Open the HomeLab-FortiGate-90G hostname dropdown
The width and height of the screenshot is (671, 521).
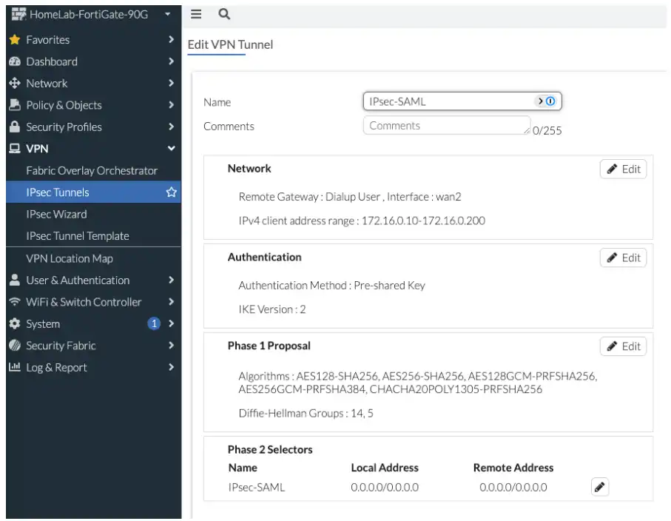[166, 14]
